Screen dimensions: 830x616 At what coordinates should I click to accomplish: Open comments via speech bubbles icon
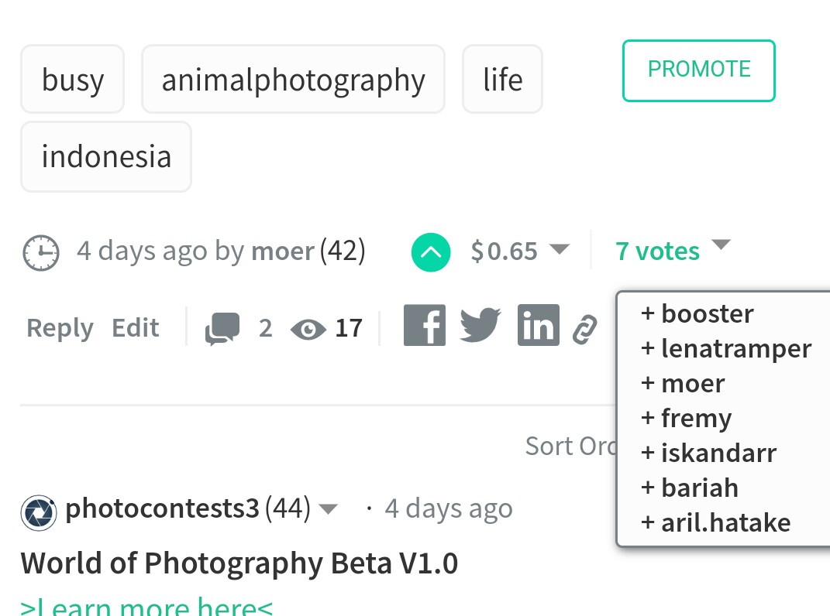[222, 329]
